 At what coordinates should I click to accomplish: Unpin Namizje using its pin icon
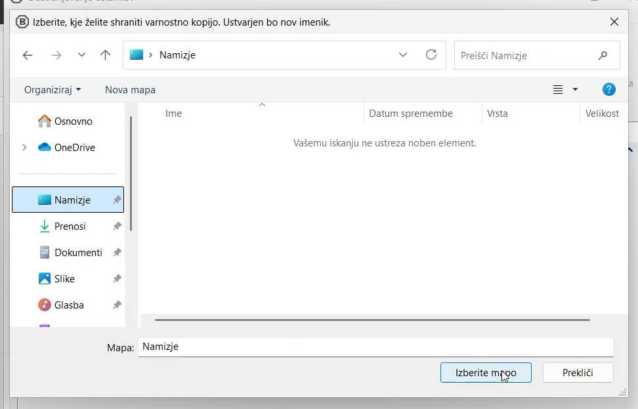(x=117, y=200)
